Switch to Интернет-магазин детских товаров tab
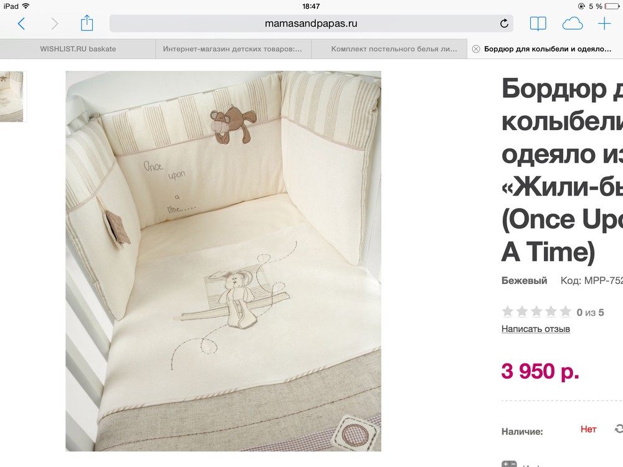The width and height of the screenshot is (623, 467). [232, 49]
